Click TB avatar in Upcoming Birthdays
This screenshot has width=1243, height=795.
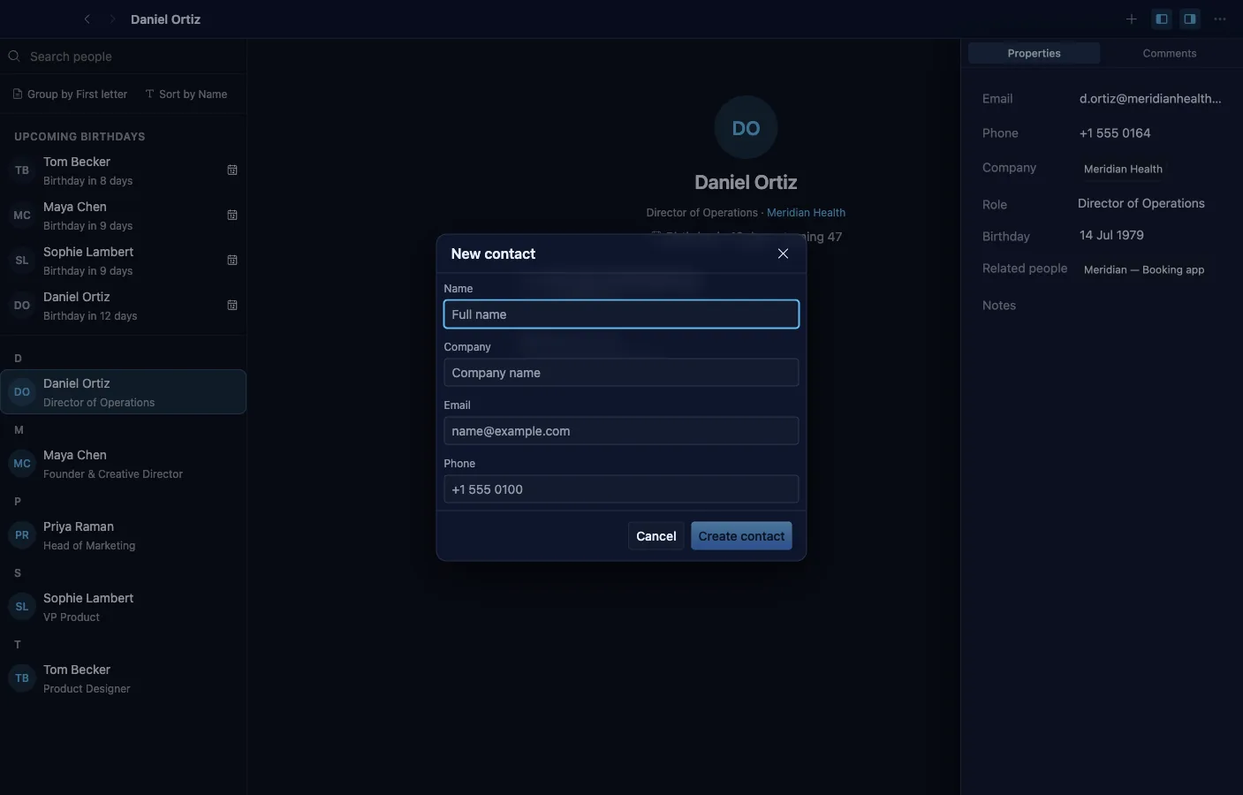(x=22, y=170)
